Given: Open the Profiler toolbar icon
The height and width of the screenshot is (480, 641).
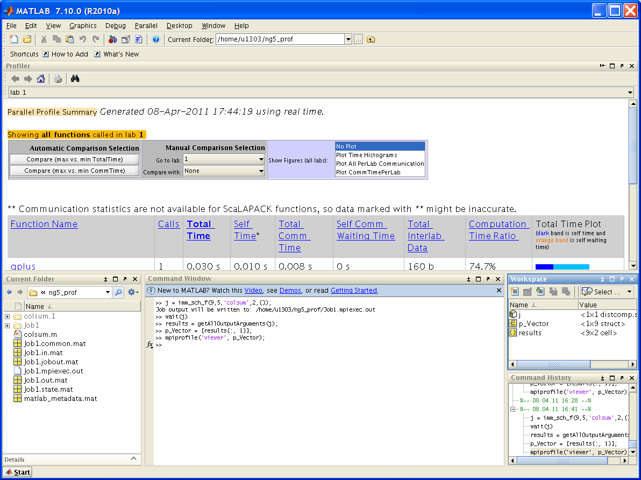Looking at the screenshot, I should [x=139, y=39].
